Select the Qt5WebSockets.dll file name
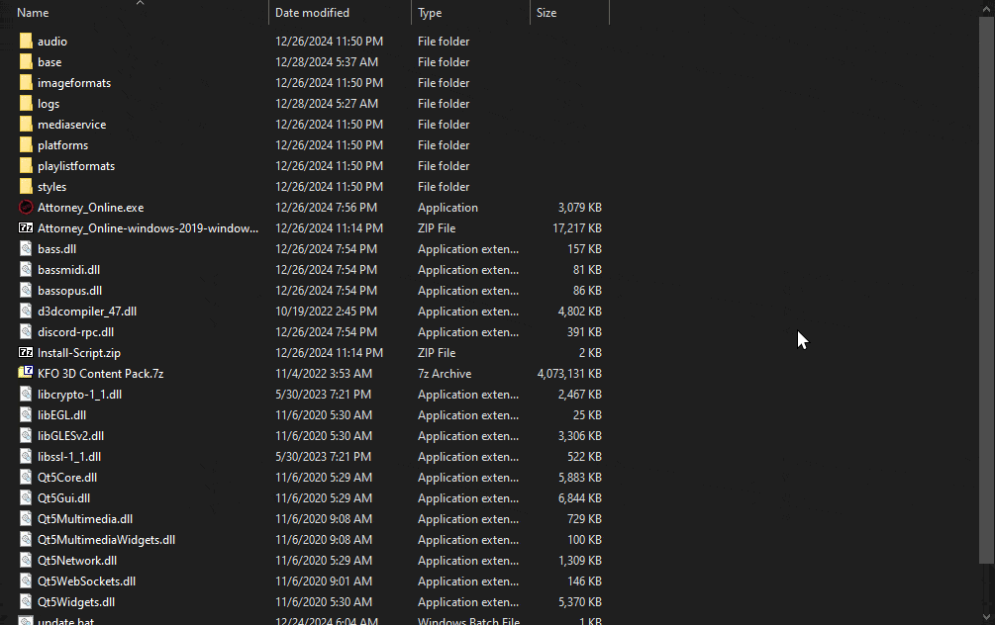Image resolution: width=995 pixels, height=625 pixels. point(86,581)
